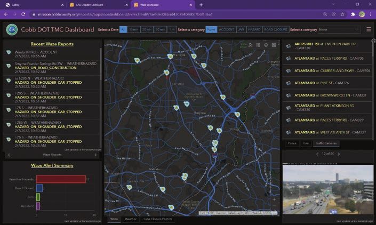Go to next Waze Reports panel
Viewport: 376px width, 225px height.
coord(95,155)
